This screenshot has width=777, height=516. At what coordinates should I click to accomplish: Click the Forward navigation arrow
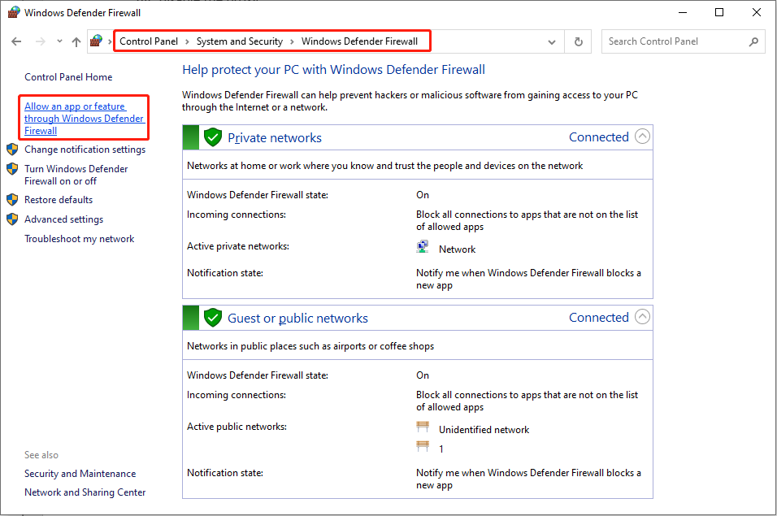[x=40, y=41]
